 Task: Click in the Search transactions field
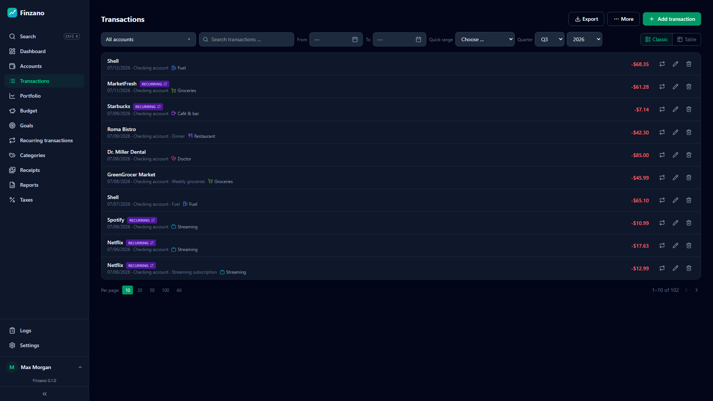[x=247, y=39]
